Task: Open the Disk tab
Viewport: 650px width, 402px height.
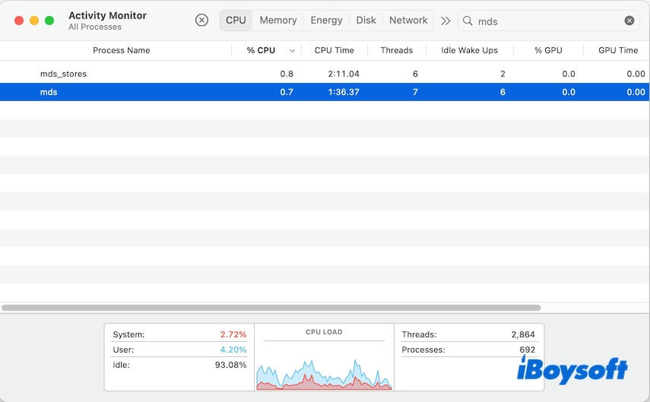Action: coord(366,21)
